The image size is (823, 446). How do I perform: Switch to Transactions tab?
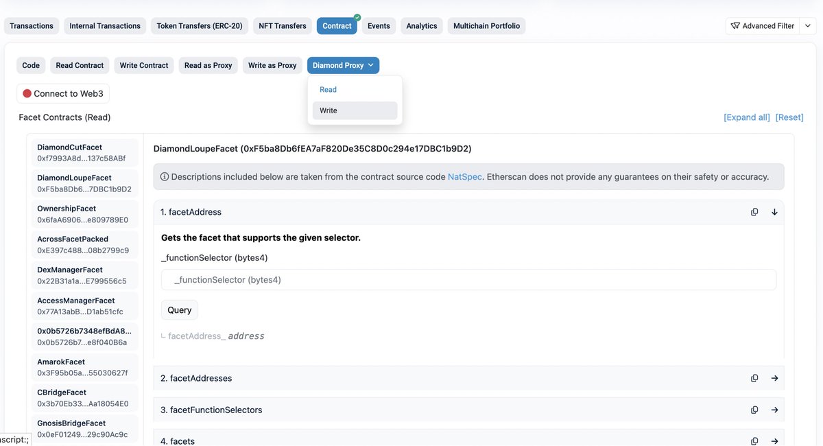click(32, 26)
